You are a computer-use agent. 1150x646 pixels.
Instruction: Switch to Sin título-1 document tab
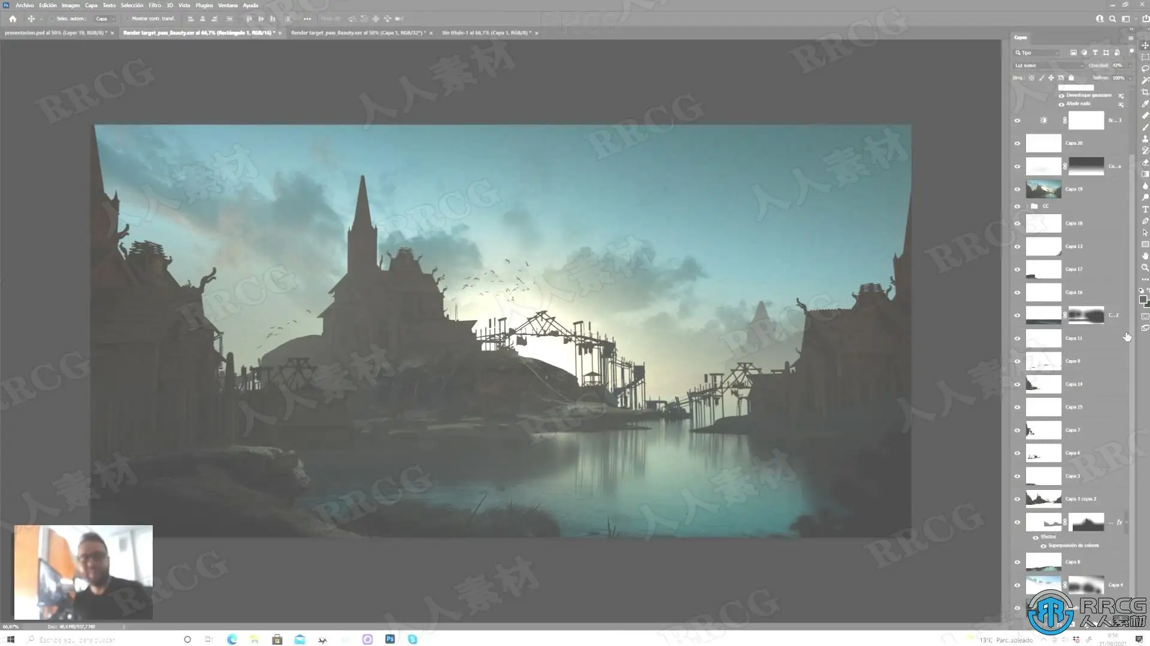pyautogui.click(x=487, y=33)
